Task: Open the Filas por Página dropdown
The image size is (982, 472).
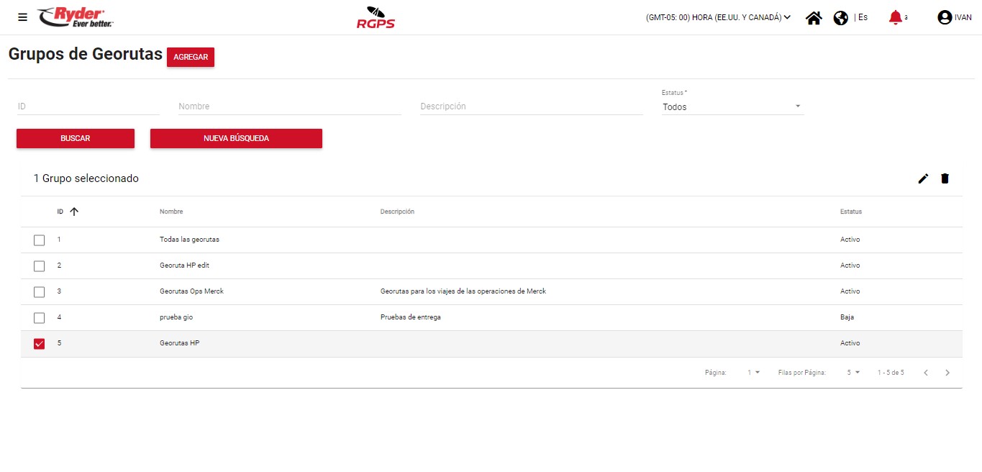Action: click(x=853, y=373)
